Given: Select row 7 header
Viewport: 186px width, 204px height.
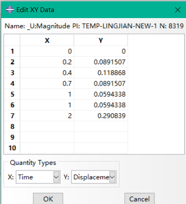Looking at the screenshot, I should [12, 116].
